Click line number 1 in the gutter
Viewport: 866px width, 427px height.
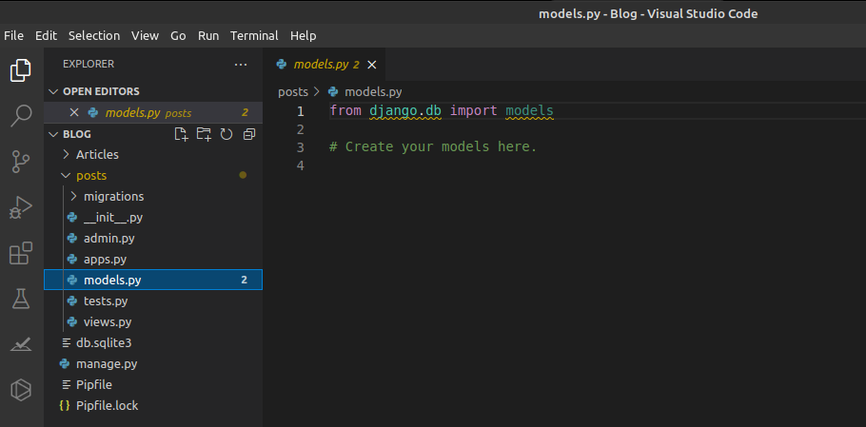click(301, 111)
